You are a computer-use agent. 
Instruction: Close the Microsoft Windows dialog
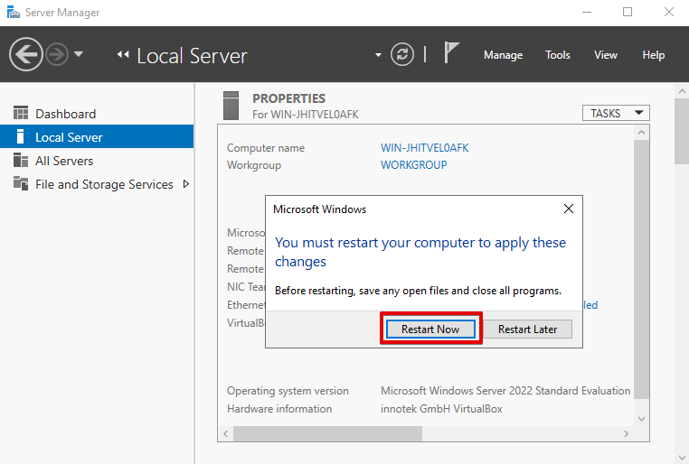(569, 209)
